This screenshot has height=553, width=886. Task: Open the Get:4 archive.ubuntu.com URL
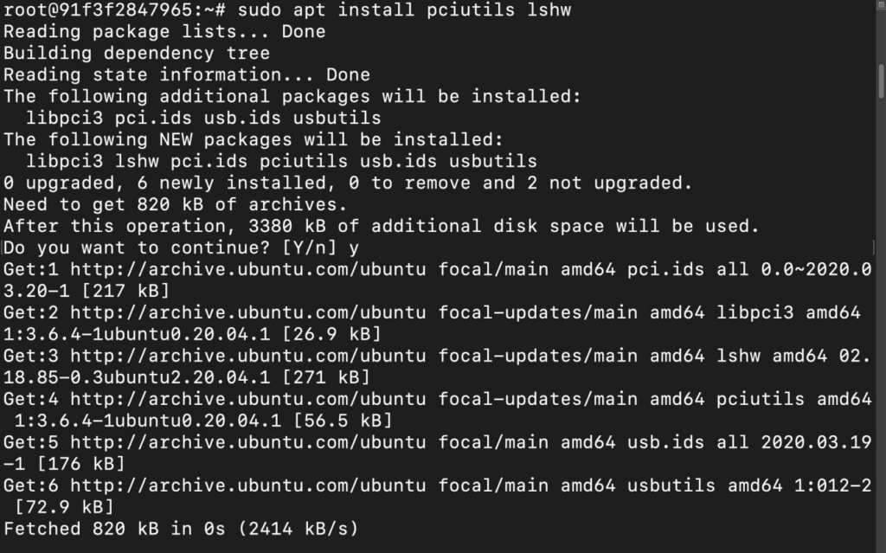(248, 399)
